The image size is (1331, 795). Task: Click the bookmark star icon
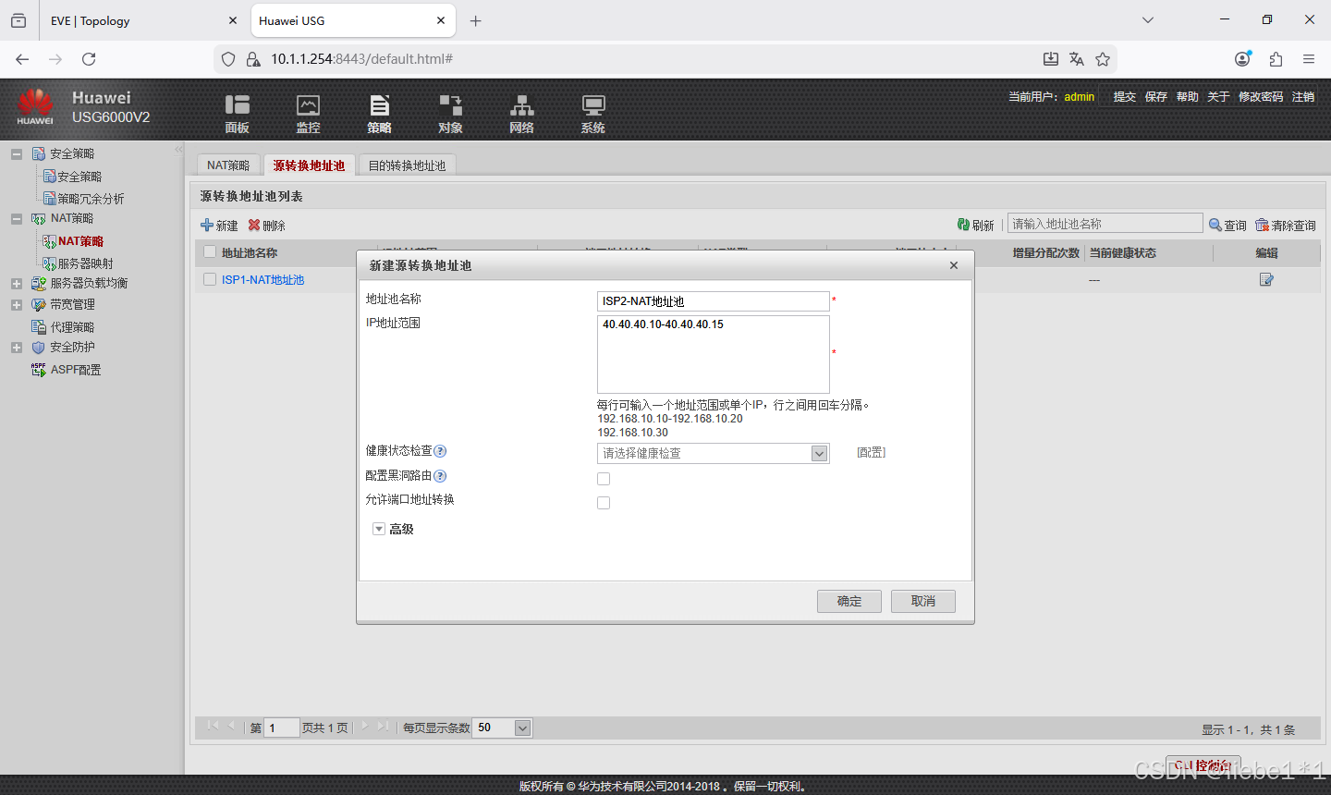[x=1103, y=59]
